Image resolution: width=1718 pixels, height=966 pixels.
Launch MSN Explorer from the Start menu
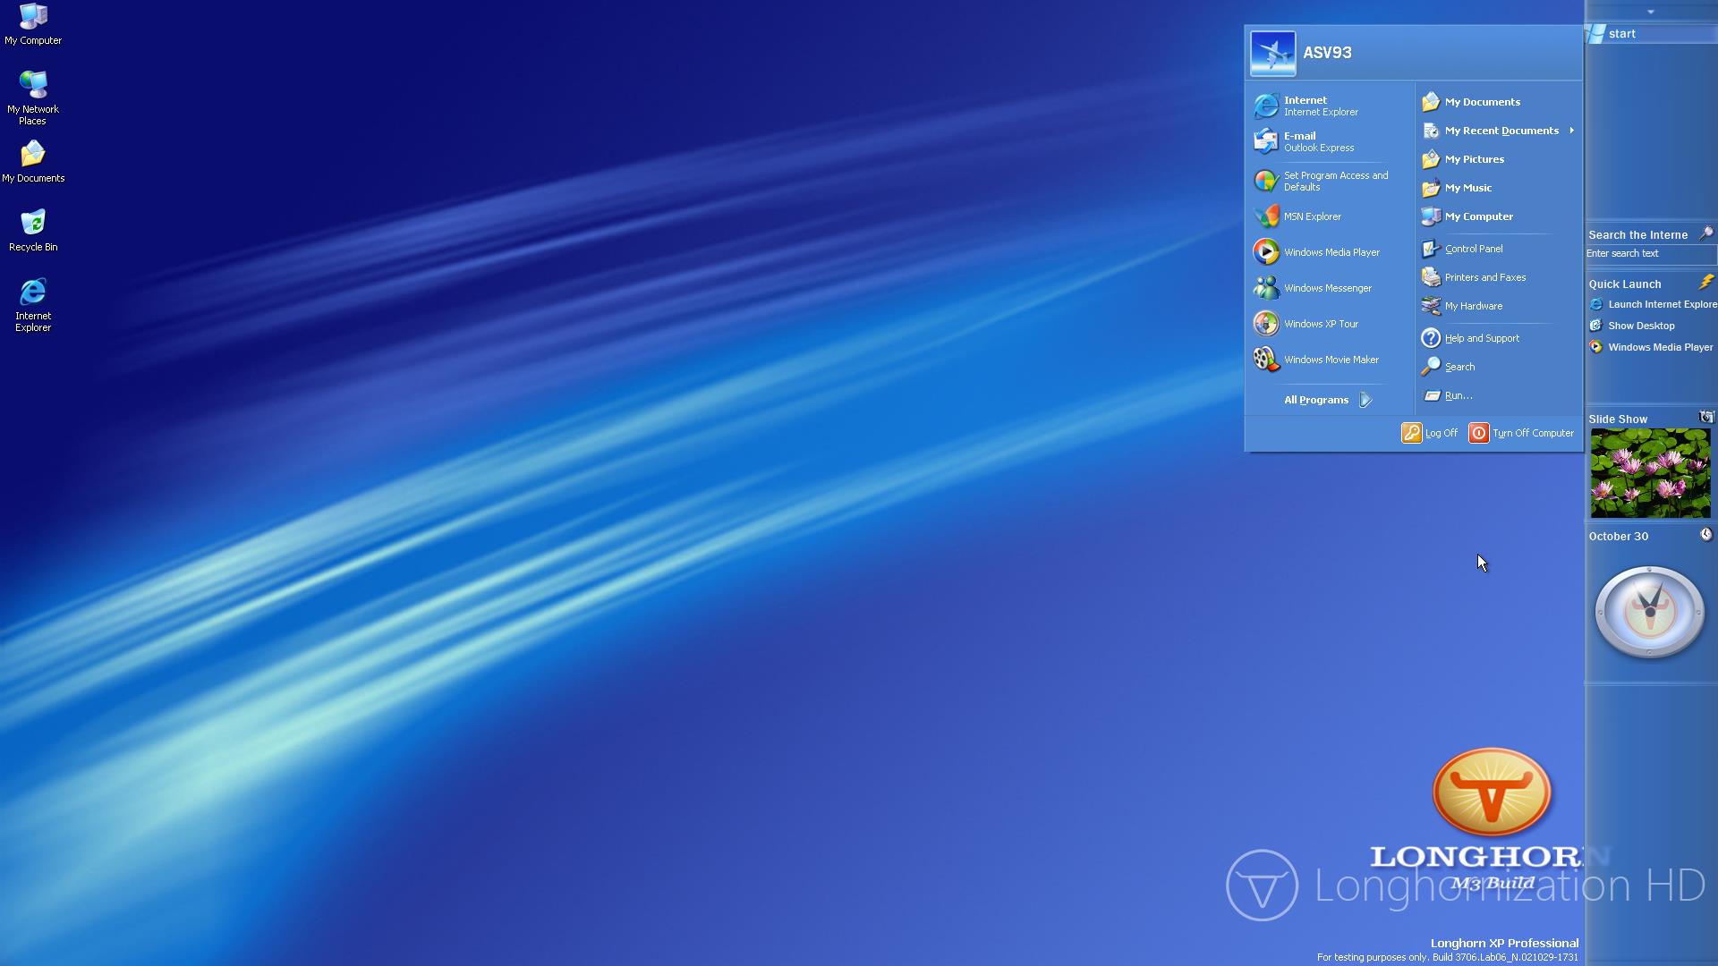pos(1312,216)
